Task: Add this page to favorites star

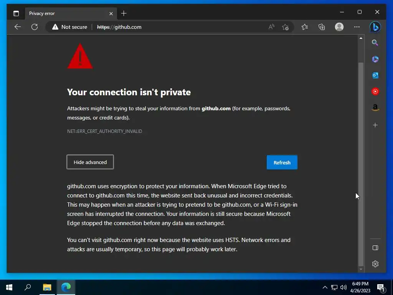Action: tap(285, 27)
